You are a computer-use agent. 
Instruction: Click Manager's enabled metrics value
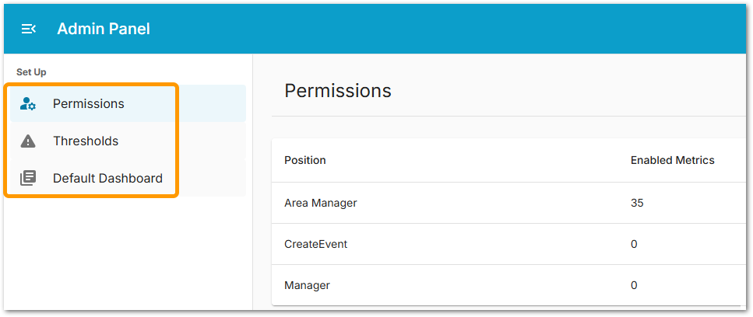pos(634,285)
